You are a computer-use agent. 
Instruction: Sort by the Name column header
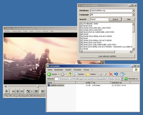pos(61,83)
